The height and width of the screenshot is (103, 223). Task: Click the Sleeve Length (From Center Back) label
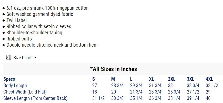35,98
